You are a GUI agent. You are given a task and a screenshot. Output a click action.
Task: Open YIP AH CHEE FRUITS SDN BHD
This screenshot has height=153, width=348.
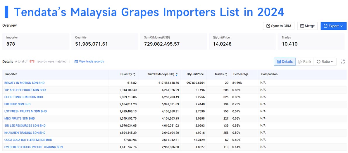pyautogui.click(x=25, y=90)
